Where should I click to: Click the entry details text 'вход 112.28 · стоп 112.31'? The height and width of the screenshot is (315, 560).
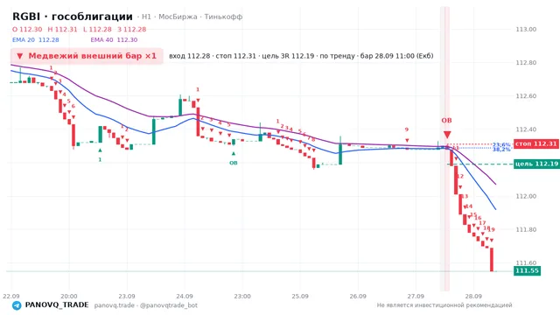[x=213, y=56]
